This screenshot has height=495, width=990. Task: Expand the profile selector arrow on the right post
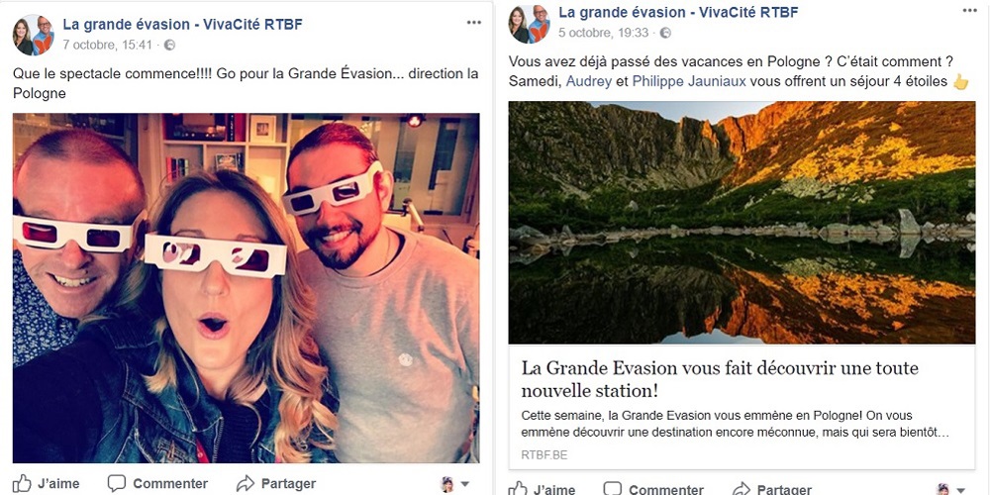pos(961,489)
